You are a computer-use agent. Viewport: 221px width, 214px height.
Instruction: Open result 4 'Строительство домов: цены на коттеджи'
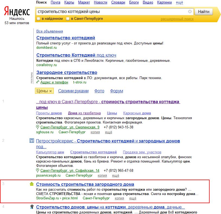coord(110,207)
